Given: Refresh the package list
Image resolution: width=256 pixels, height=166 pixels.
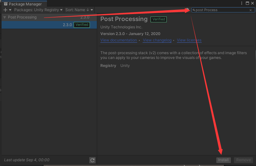Looking at the screenshot, I should [x=92, y=160].
